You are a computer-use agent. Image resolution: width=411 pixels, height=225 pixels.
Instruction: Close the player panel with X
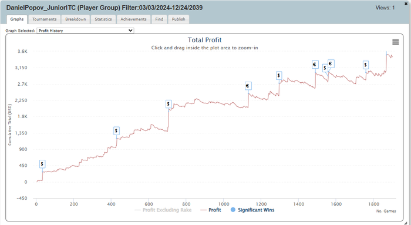[406, 4]
